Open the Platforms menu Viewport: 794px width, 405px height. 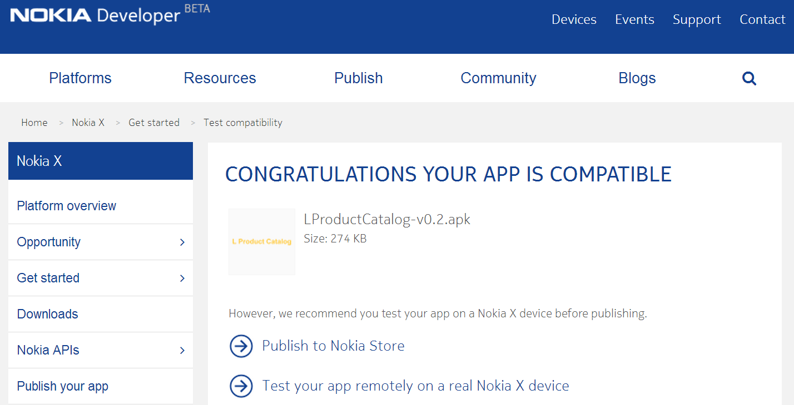tap(80, 78)
